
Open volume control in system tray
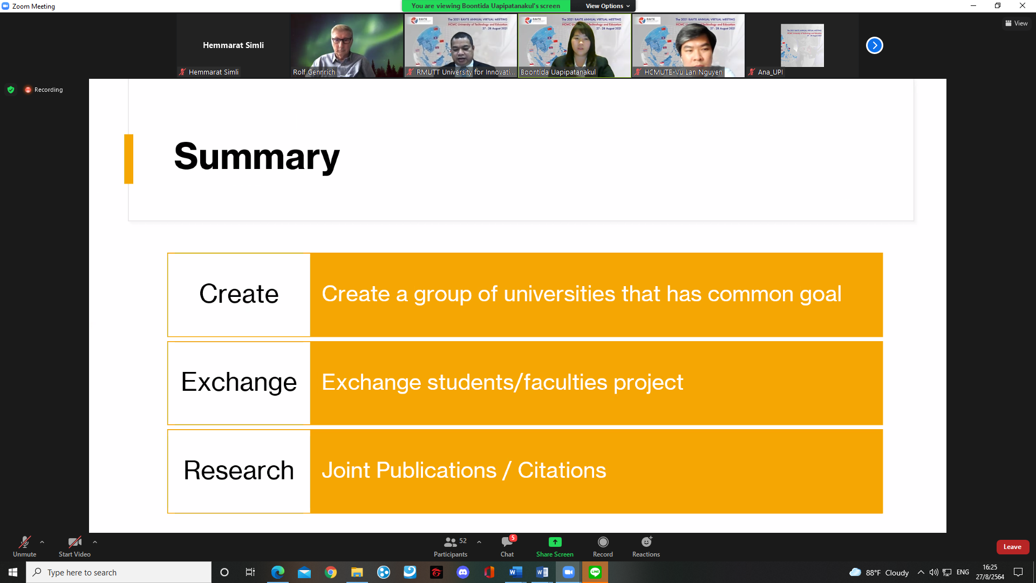coord(933,572)
